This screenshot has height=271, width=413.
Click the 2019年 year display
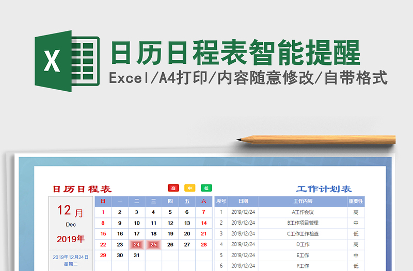(71, 239)
